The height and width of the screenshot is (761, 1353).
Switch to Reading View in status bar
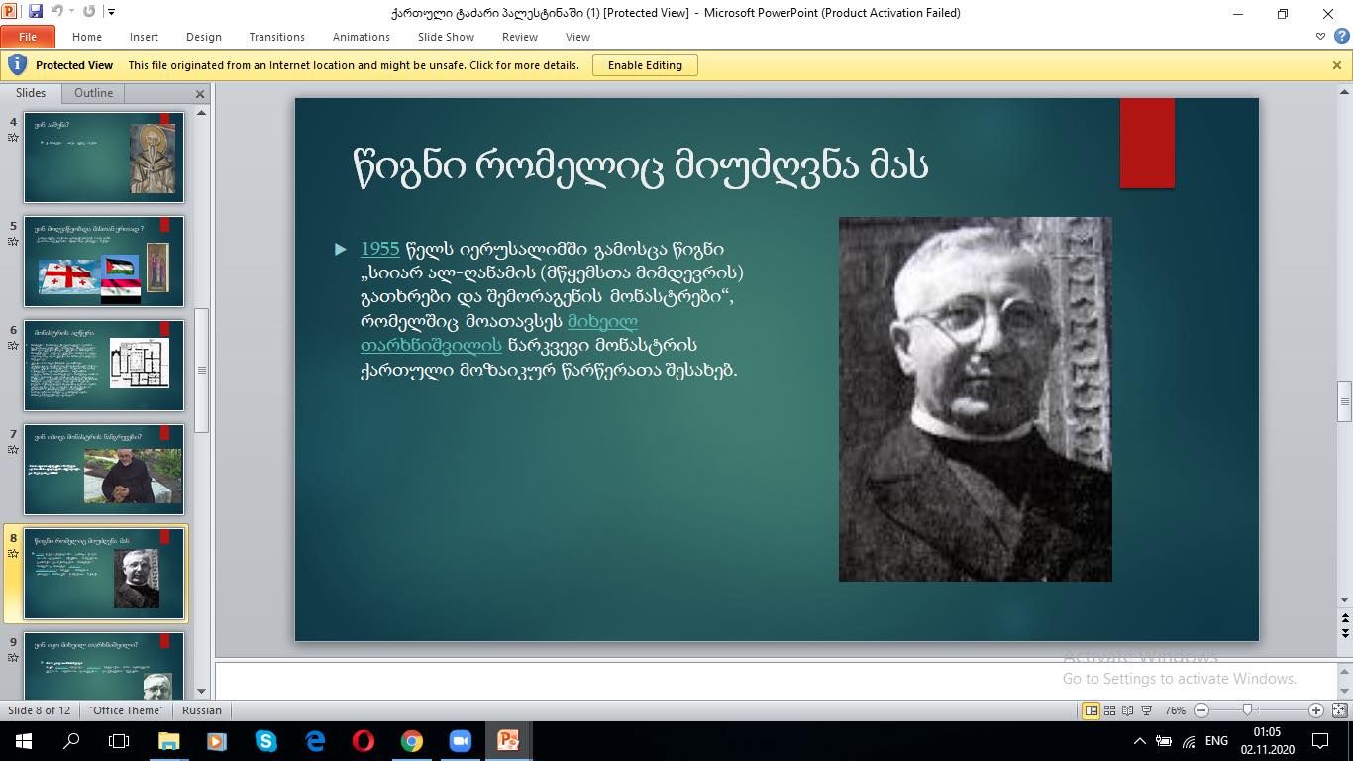tap(1128, 710)
